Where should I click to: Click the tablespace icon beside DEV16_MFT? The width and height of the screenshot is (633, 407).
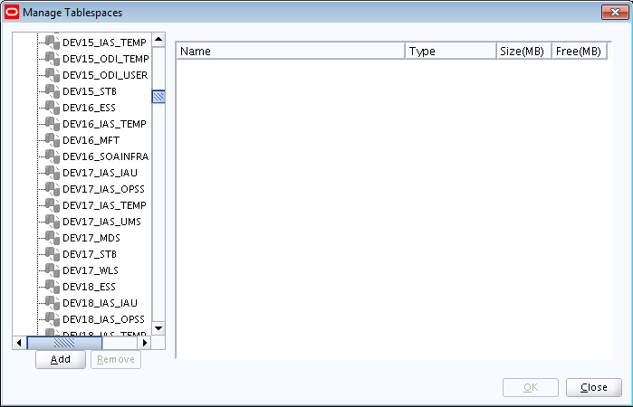[53, 140]
